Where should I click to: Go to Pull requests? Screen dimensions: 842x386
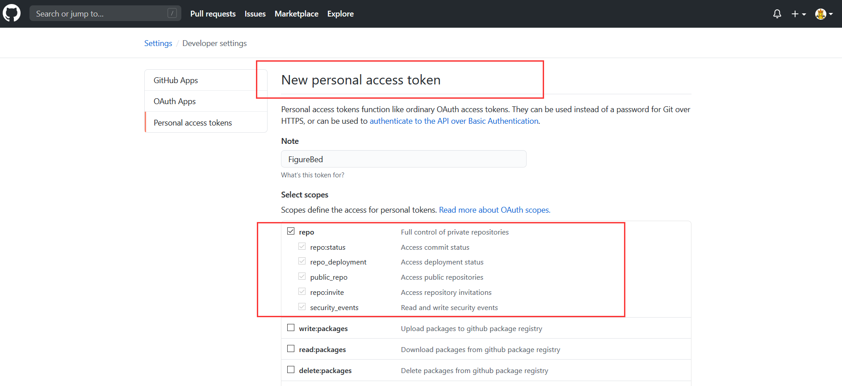click(213, 14)
